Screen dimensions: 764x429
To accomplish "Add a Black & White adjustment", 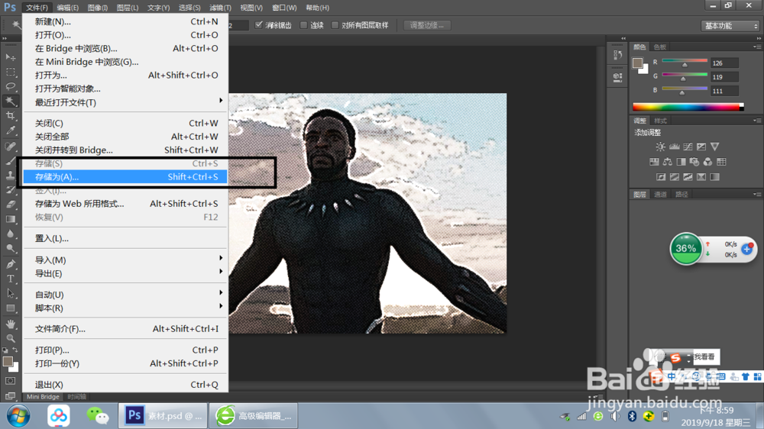I will click(681, 162).
